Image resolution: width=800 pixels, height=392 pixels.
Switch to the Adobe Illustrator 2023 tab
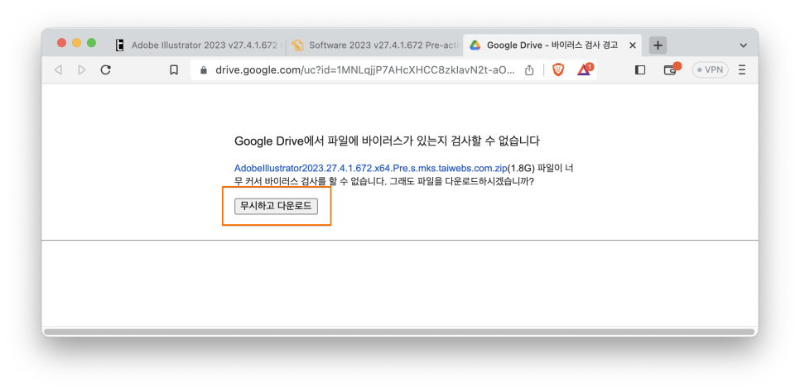point(199,45)
